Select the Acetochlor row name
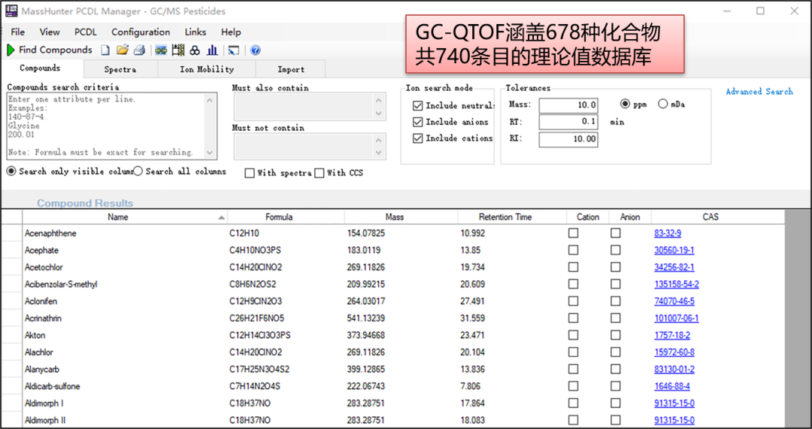 [x=44, y=267]
